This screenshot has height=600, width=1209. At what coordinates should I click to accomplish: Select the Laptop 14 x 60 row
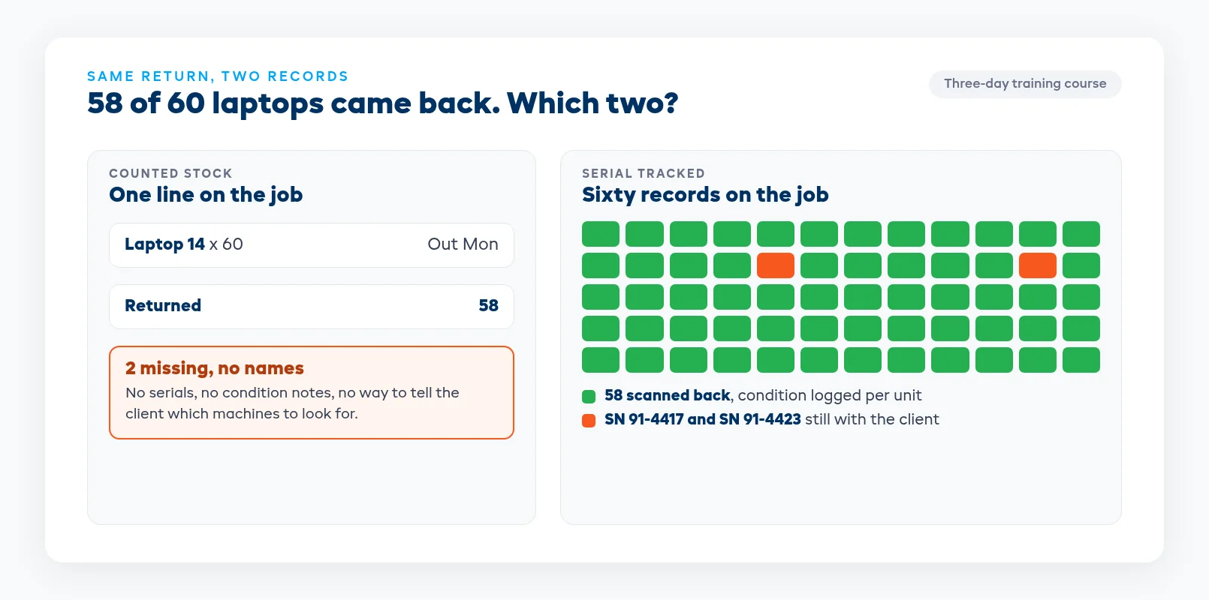click(x=312, y=245)
